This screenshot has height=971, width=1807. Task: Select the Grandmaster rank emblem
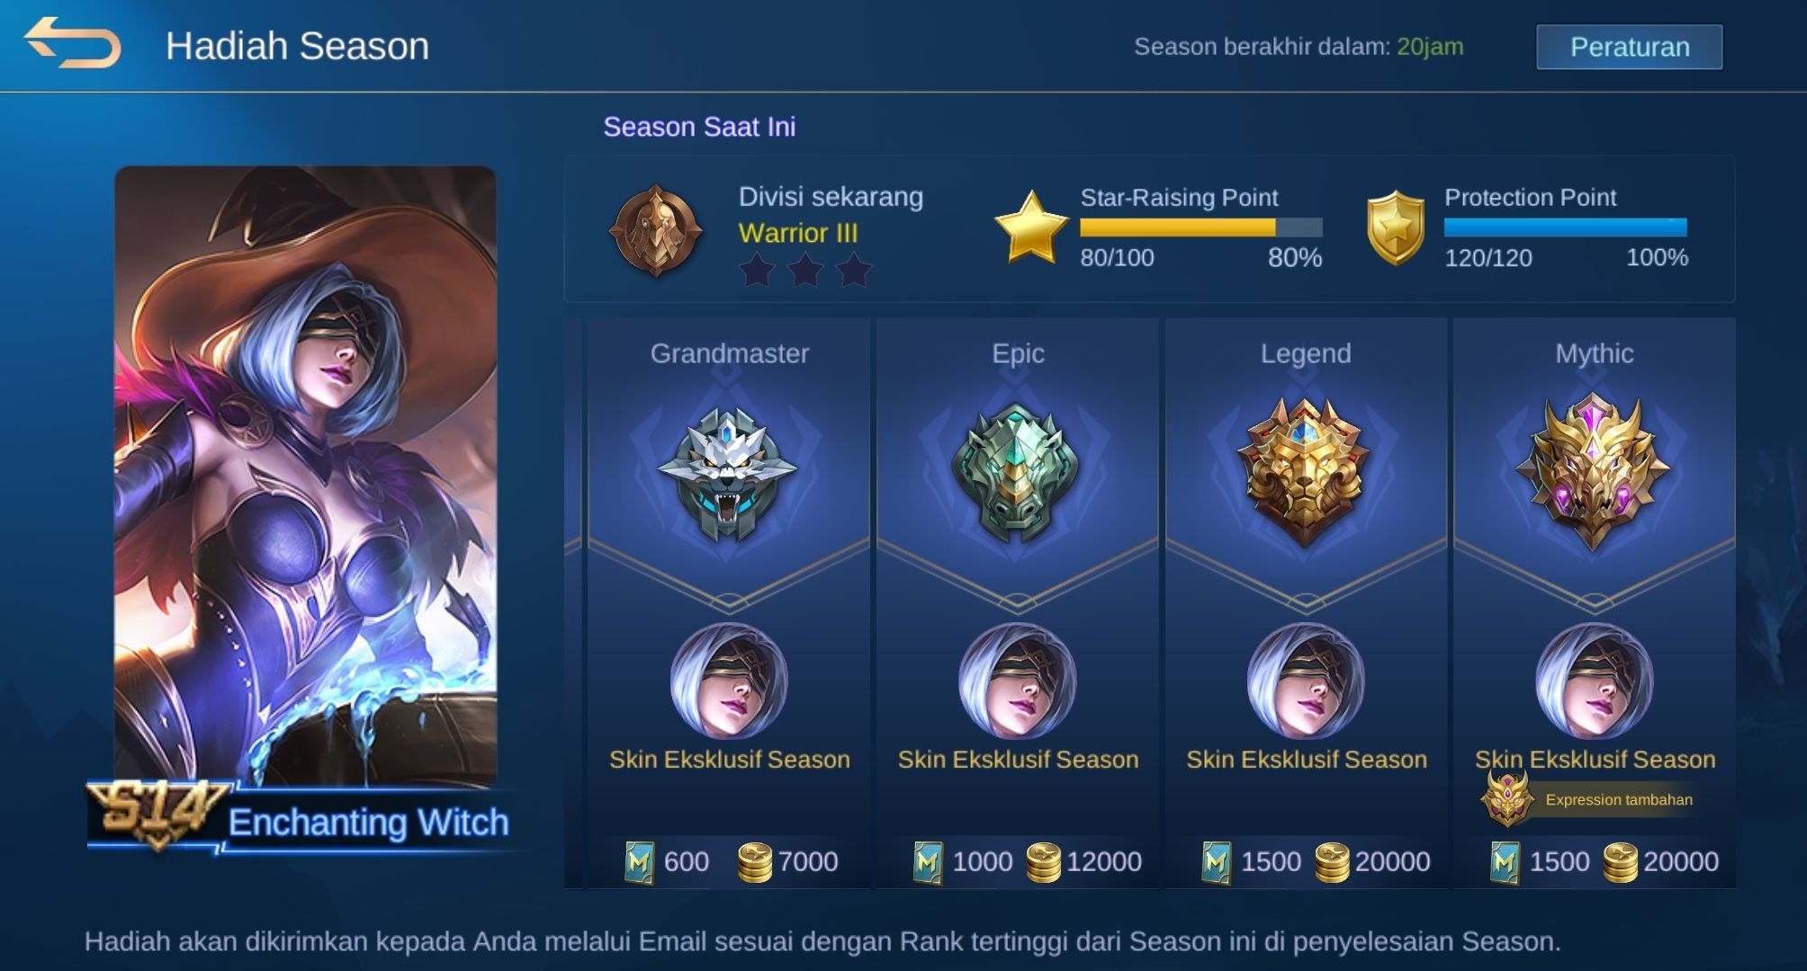point(728,474)
